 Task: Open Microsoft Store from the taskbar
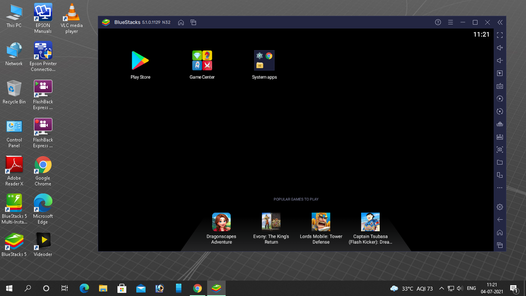(122, 288)
